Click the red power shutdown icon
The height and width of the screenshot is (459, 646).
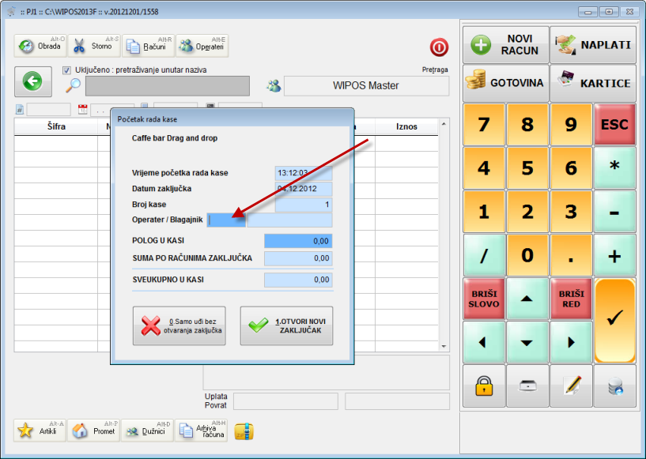[439, 47]
